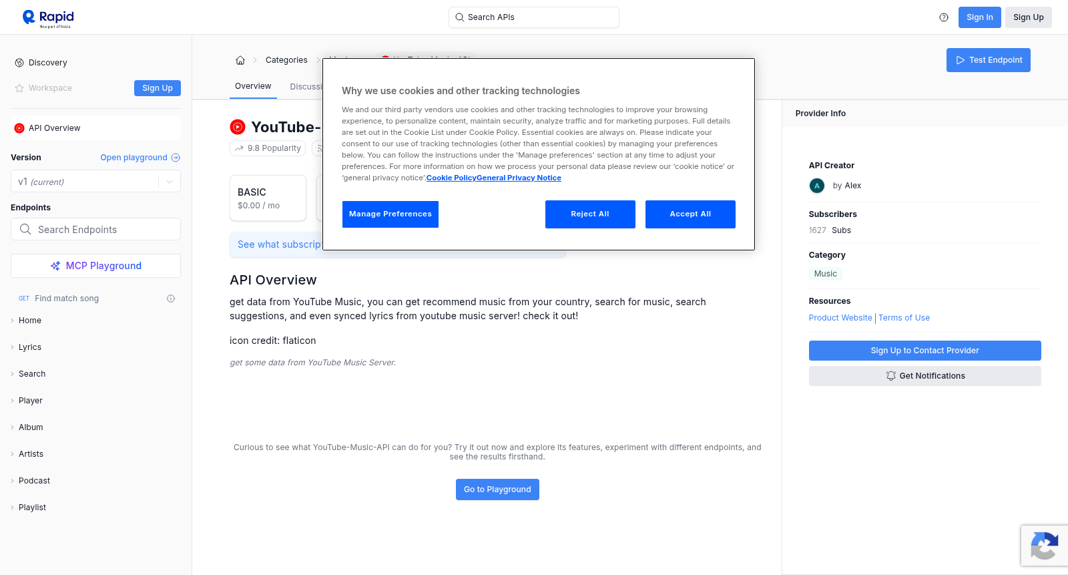Click the creator name Alex
Viewport: 1068px width, 575px height.
[853, 186]
